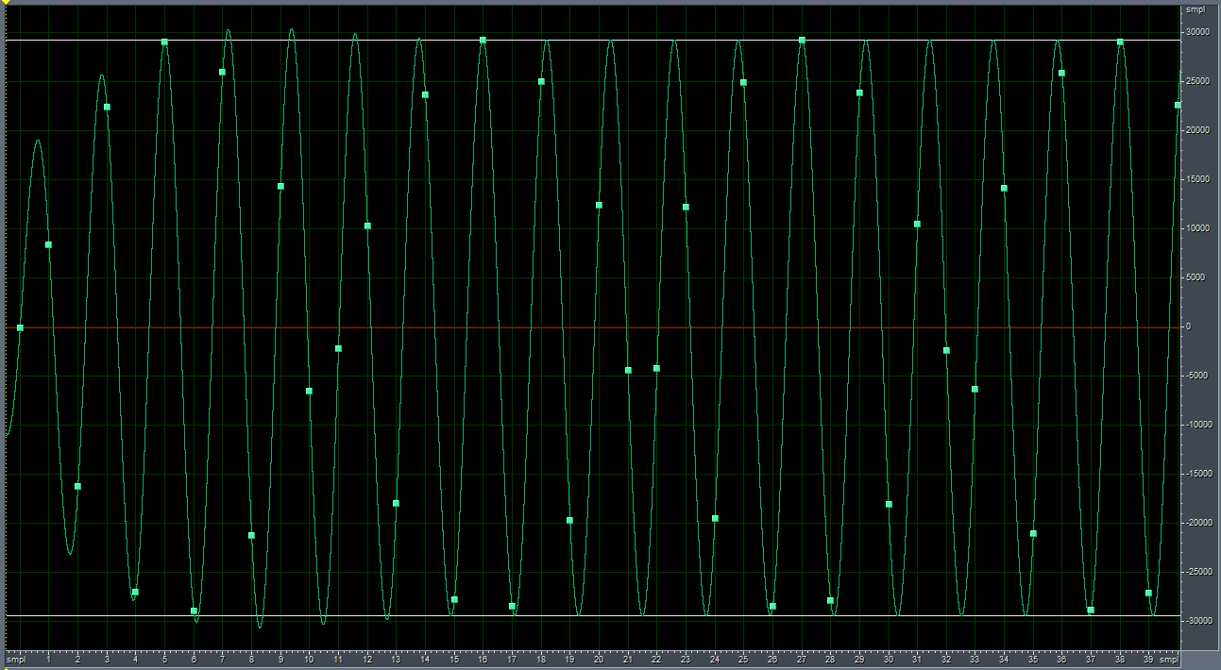Screen dimensions: 1221x670
Task: Select the sample point at sample 18
Action: tap(541, 81)
